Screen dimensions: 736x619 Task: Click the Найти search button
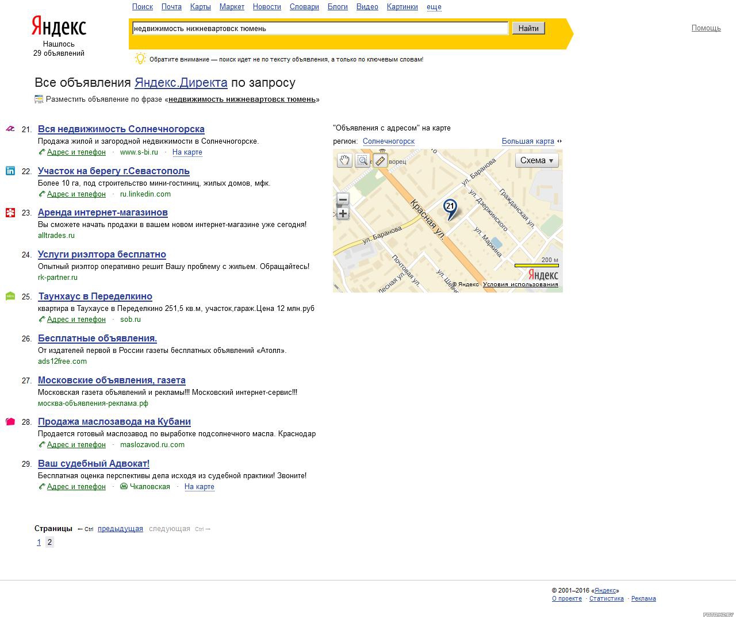click(x=528, y=28)
